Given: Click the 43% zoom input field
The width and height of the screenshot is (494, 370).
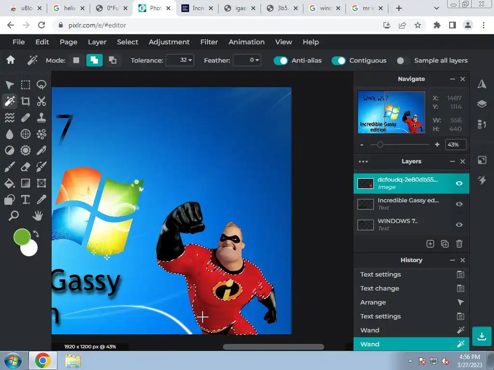Looking at the screenshot, I should (455, 145).
